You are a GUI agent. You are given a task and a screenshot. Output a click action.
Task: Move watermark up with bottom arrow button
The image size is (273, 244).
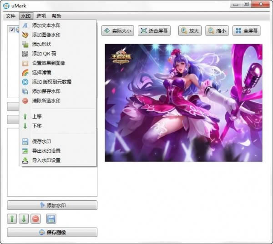pos(12,219)
